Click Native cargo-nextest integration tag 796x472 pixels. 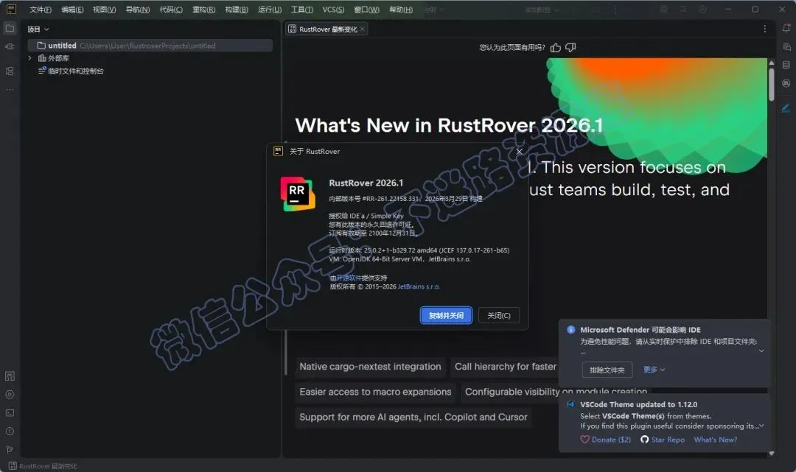[370, 367]
